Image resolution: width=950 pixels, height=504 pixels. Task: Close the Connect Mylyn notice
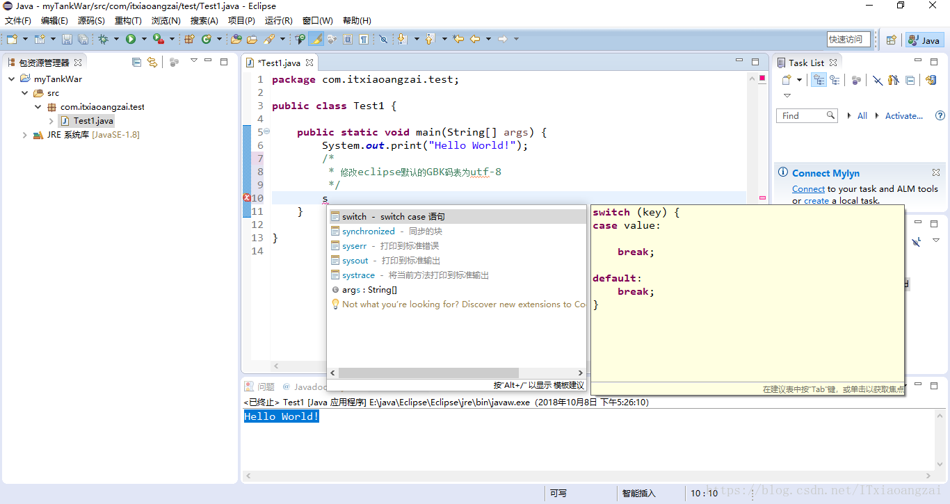(936, 172)
